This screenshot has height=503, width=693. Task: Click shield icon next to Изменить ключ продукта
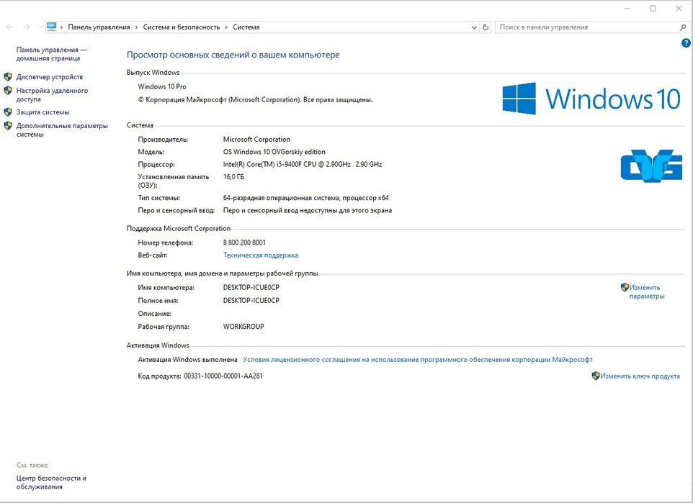click(x=595, y=376)
